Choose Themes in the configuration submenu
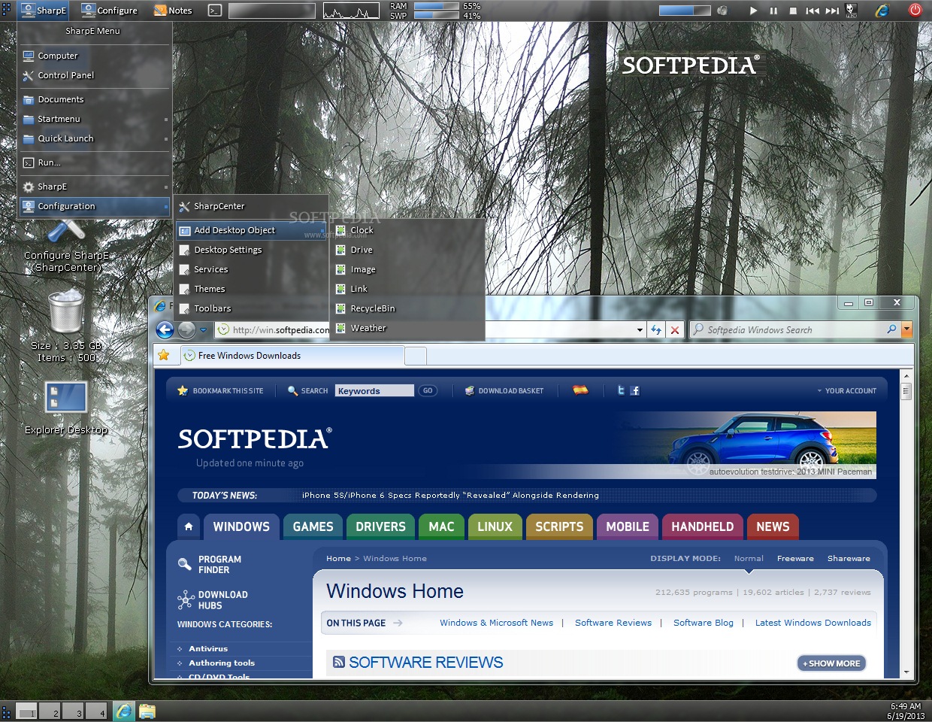The height and width of the screenshot is (722, 932). 251,289
